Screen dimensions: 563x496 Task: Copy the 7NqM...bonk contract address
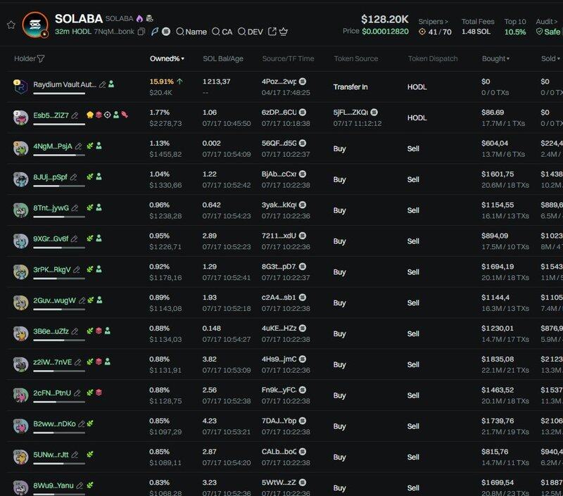[x=141, y=32]
